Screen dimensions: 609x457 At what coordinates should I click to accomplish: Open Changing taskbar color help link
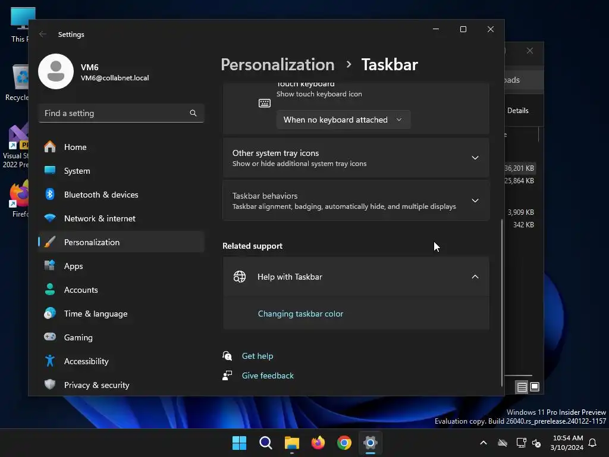click(300, 314)
